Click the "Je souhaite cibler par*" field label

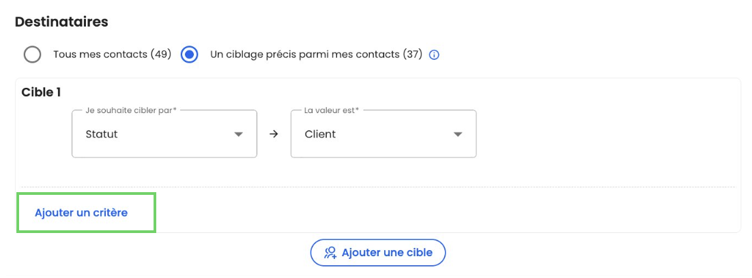(131, 110)
